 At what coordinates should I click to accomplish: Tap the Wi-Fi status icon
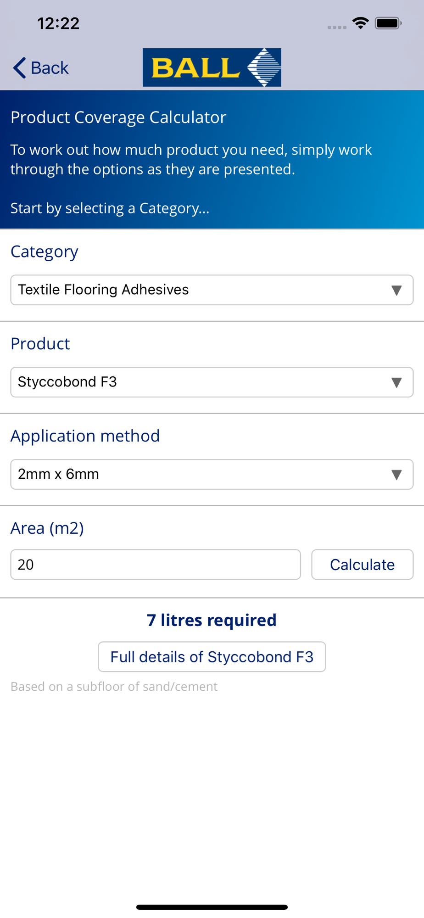(x=361, y=23)
